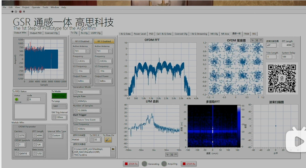Open the Project menu
This screenshot has width=306, height=168.
(26, 7)
